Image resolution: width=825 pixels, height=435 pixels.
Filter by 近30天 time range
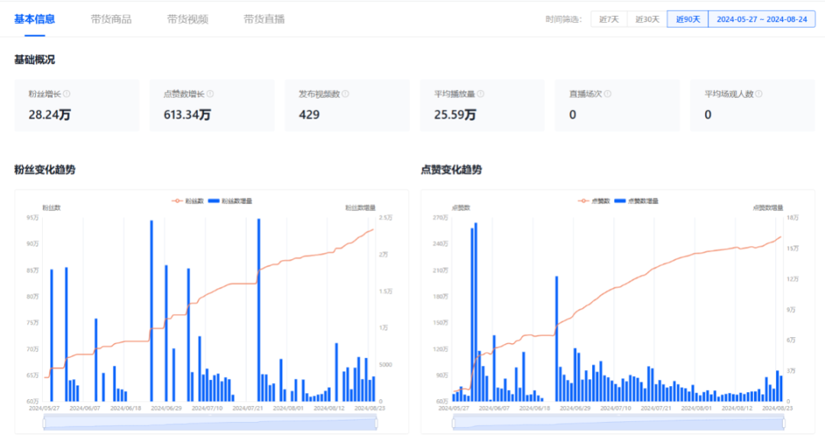647,19
